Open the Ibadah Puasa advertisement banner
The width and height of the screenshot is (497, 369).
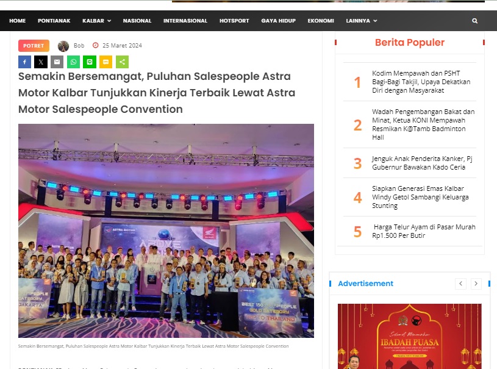410,336
